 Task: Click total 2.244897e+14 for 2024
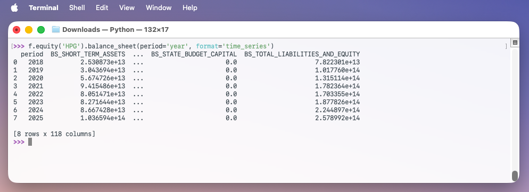337,110
